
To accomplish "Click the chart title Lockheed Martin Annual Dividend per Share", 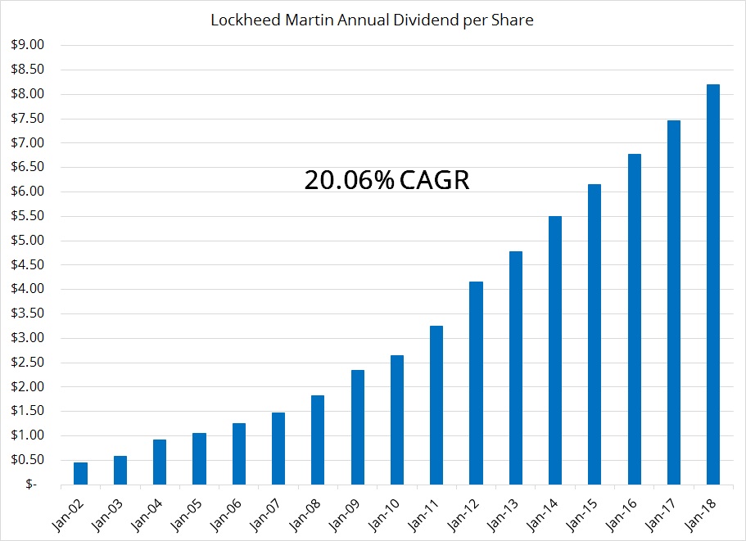I will 372,20.
